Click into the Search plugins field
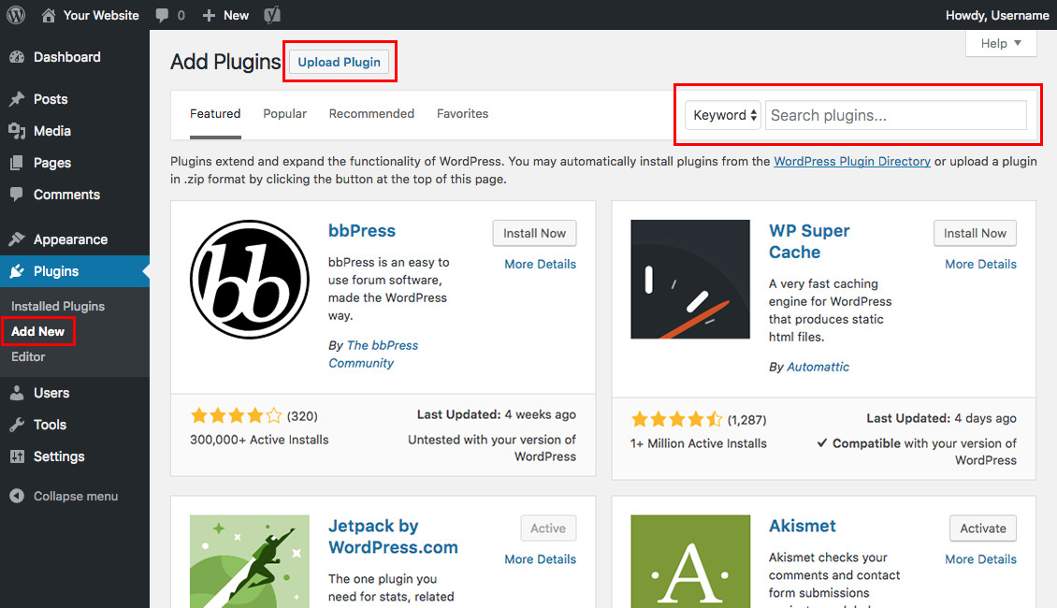Viewport: 1057px width, 608px height. coord(895,115)
